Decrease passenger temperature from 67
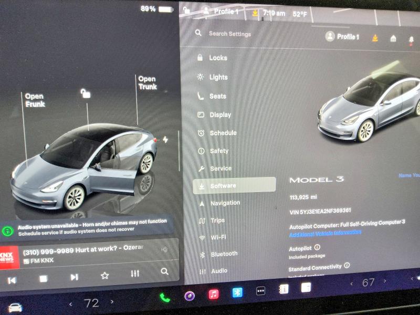Screen dimensions: 420x315 click(351, 283)
